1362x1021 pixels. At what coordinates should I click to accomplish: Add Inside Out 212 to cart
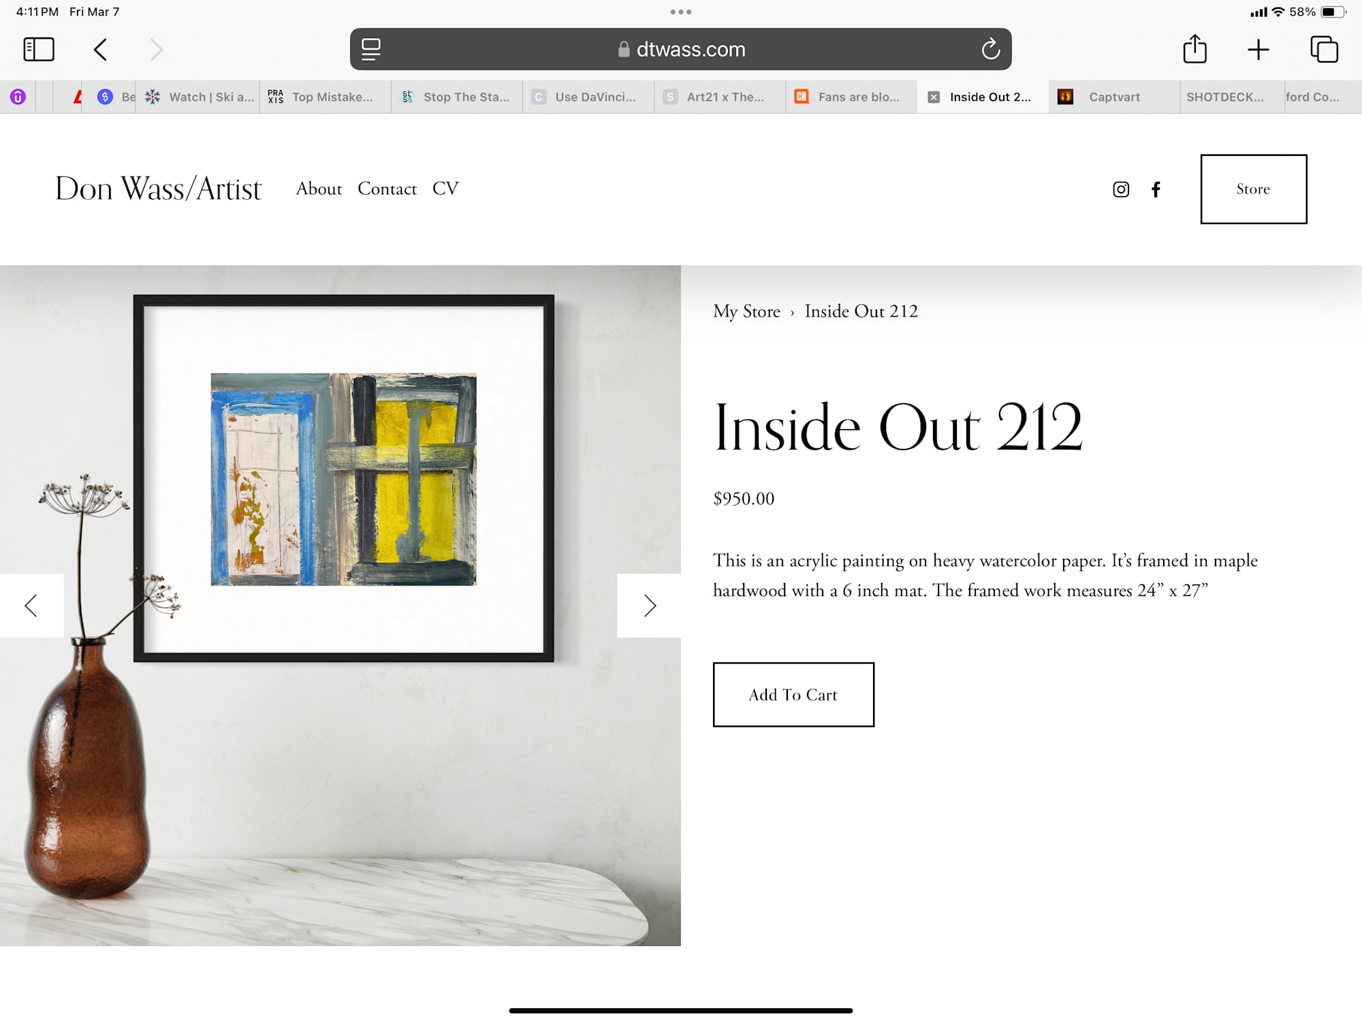coord(793,695)
